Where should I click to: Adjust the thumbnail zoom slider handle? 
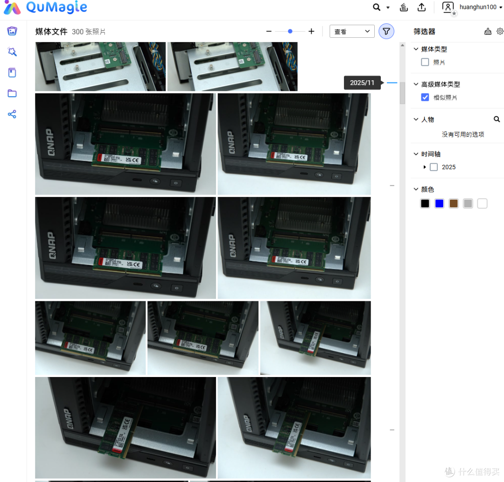tap(290, 31)
